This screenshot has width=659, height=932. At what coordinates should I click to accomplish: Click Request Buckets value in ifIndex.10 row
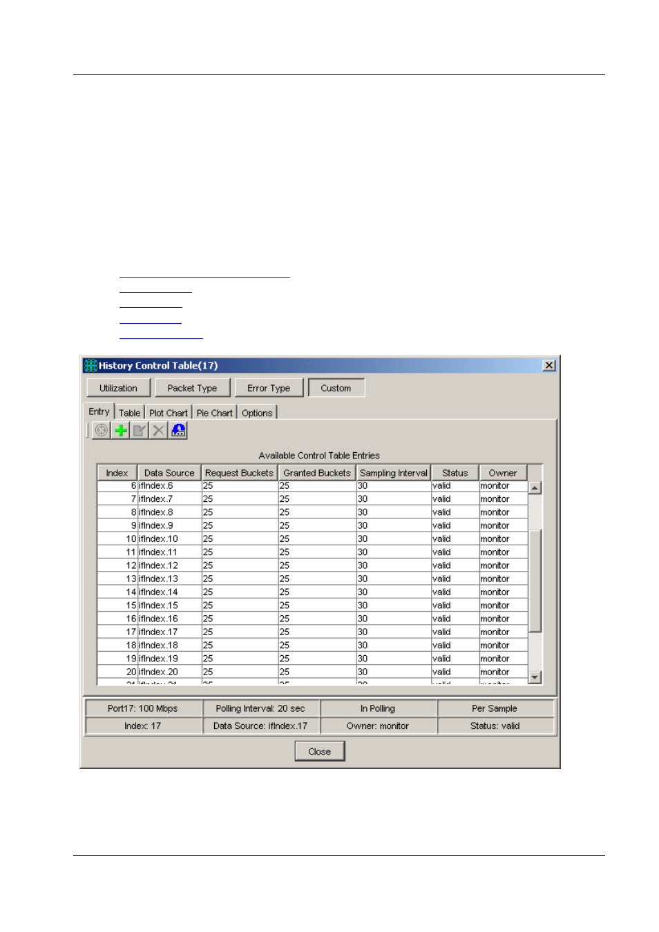pyautogui.click(x=240, y=538)
